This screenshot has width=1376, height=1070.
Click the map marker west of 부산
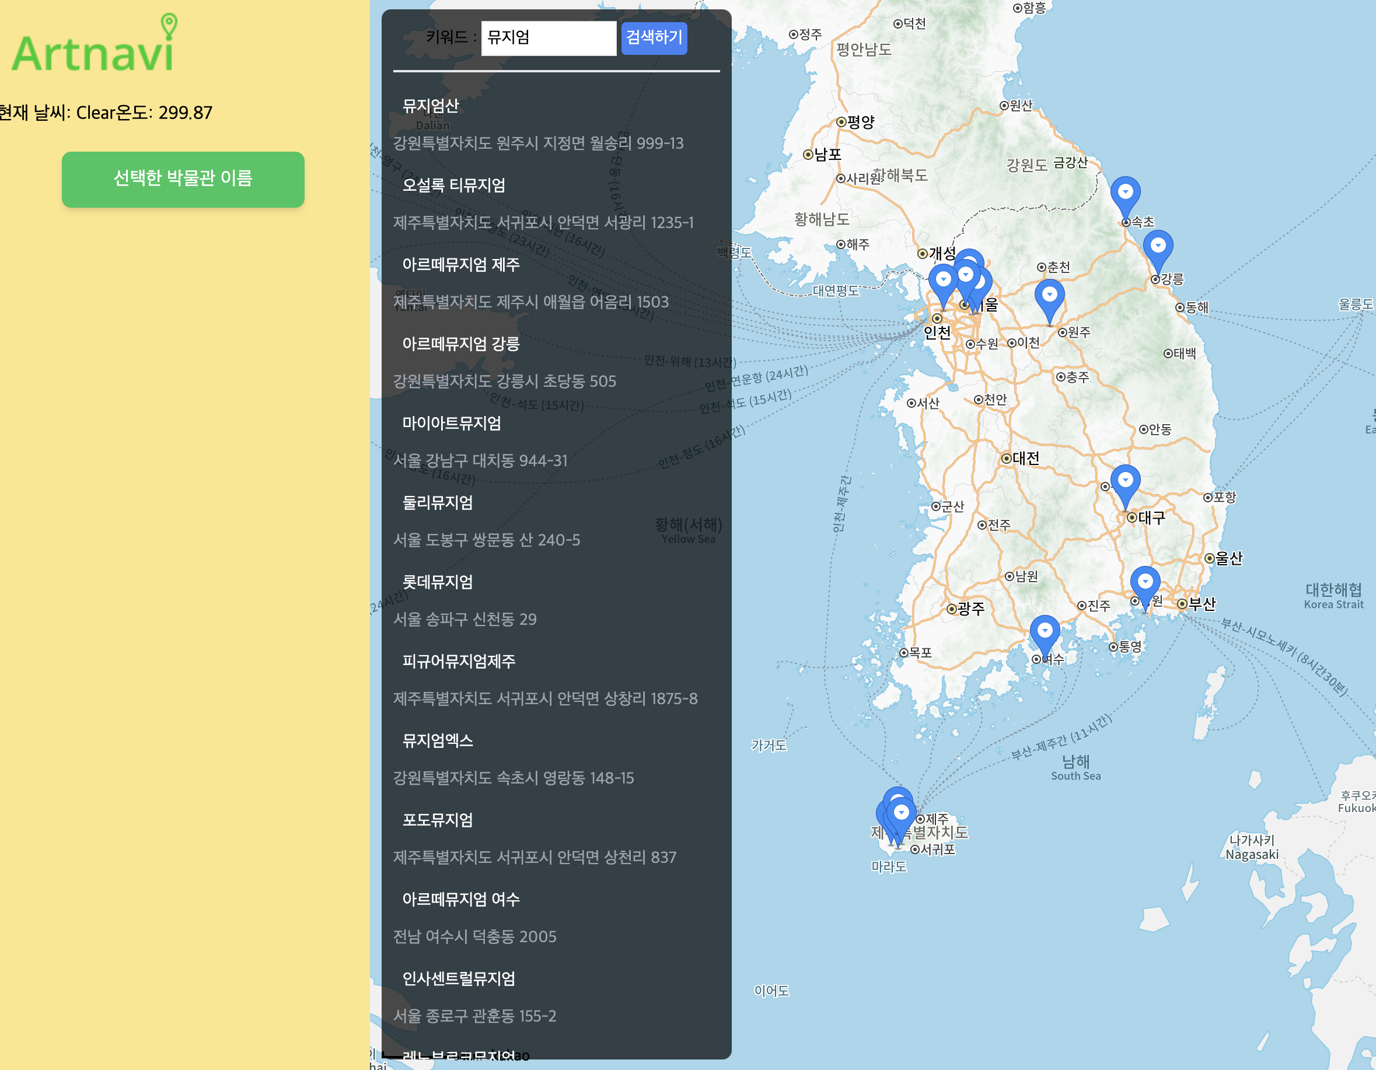tap(1145, 583)
